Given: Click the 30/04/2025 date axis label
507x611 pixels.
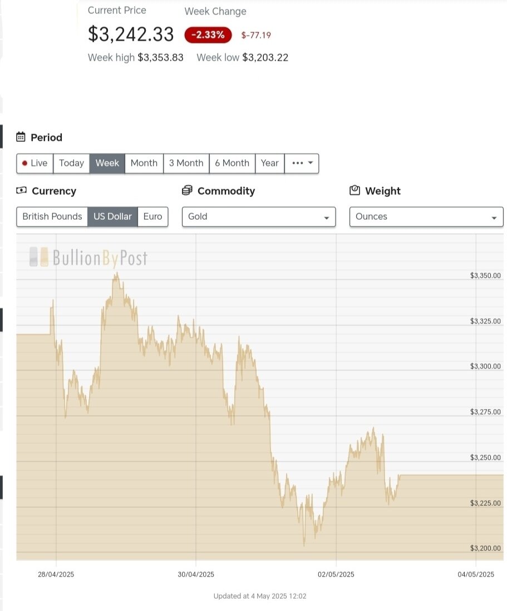Looking at the screenshot, I should point(195,574).
